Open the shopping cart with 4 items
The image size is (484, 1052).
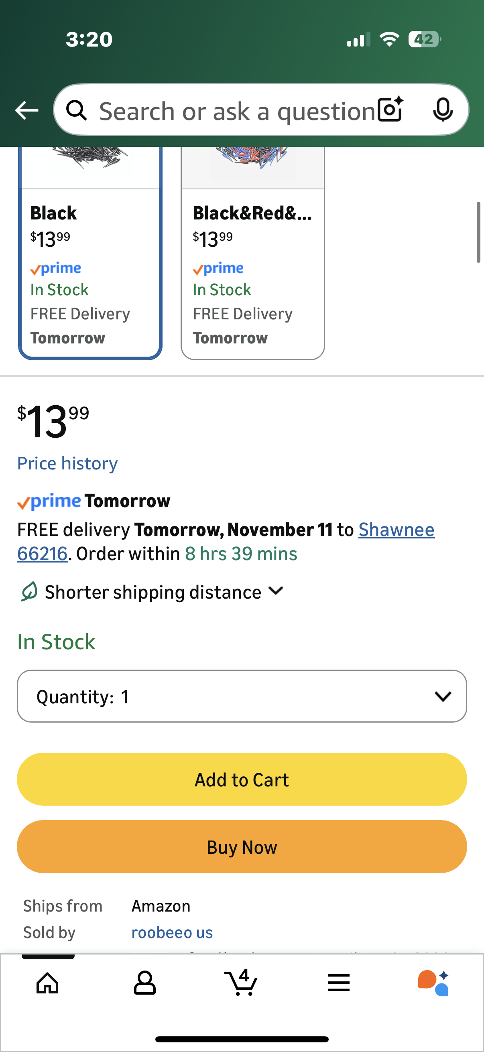(241, 982)
